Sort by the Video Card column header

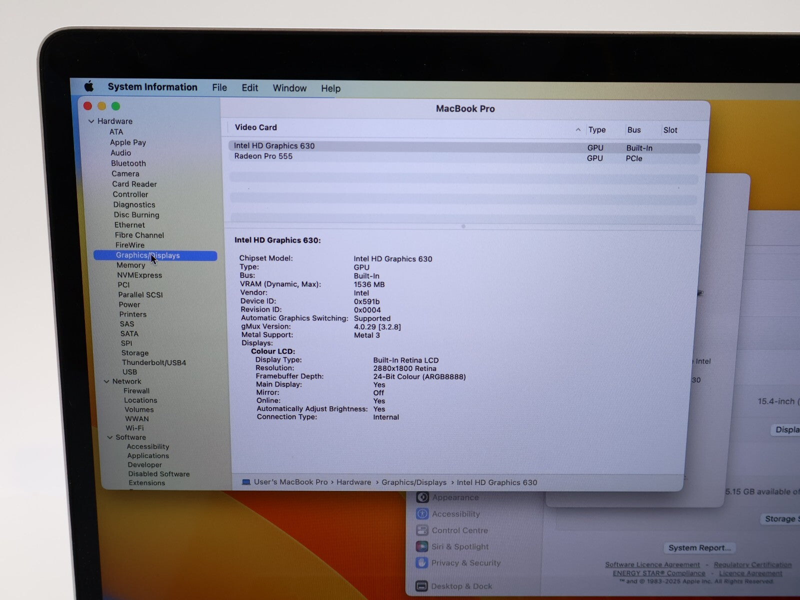click(256, 127)
